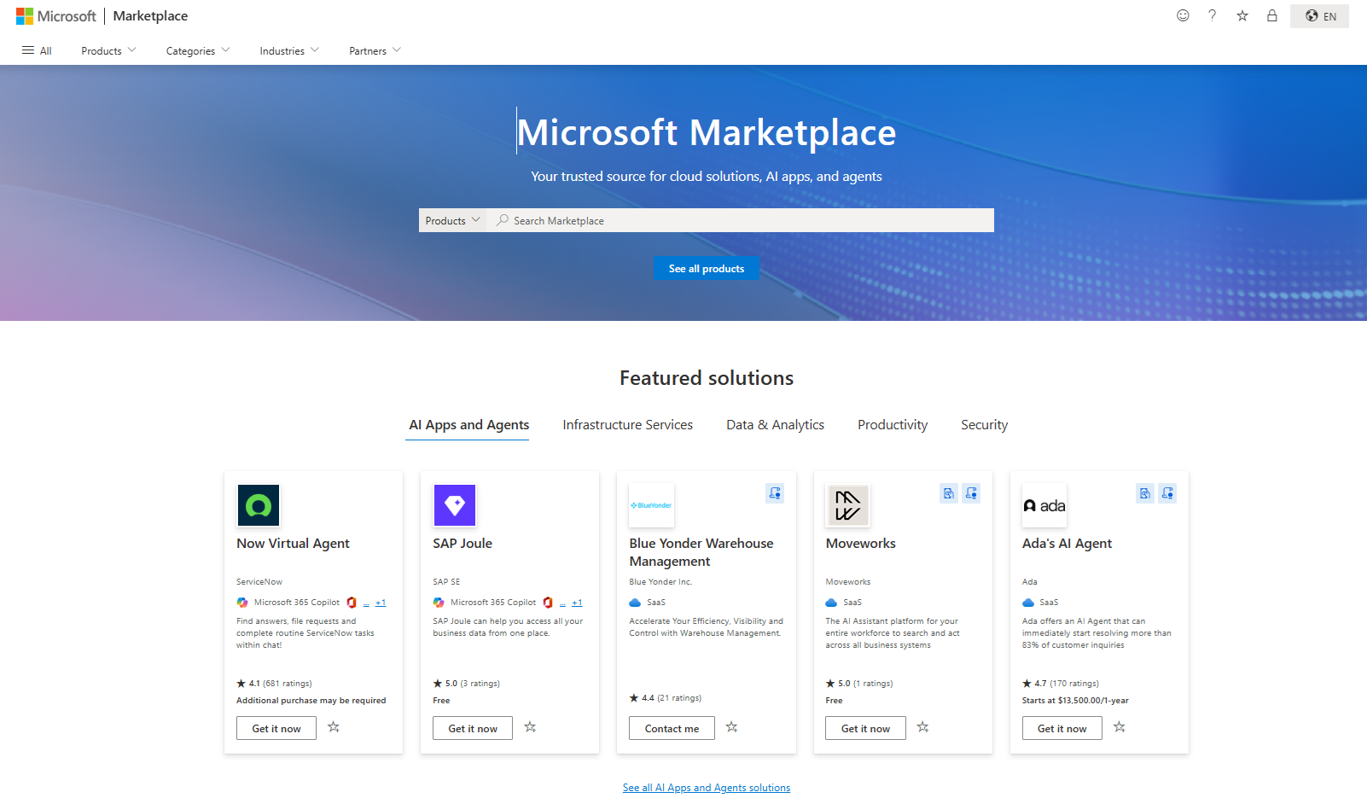The image size is (1367, 798).
Task: Click the Marketplace header title
Action: point(150,16)
